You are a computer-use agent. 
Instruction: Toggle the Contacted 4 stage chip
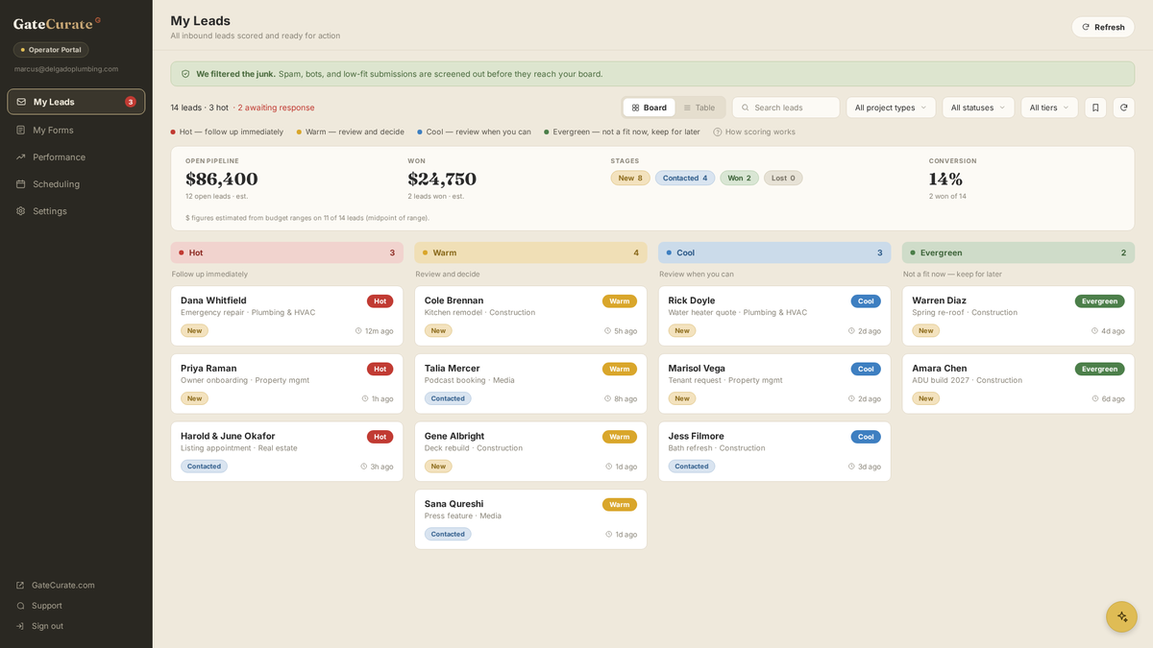[x=685, y=178]
